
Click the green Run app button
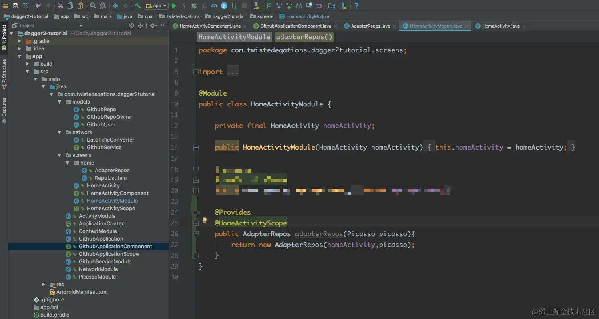174,6
